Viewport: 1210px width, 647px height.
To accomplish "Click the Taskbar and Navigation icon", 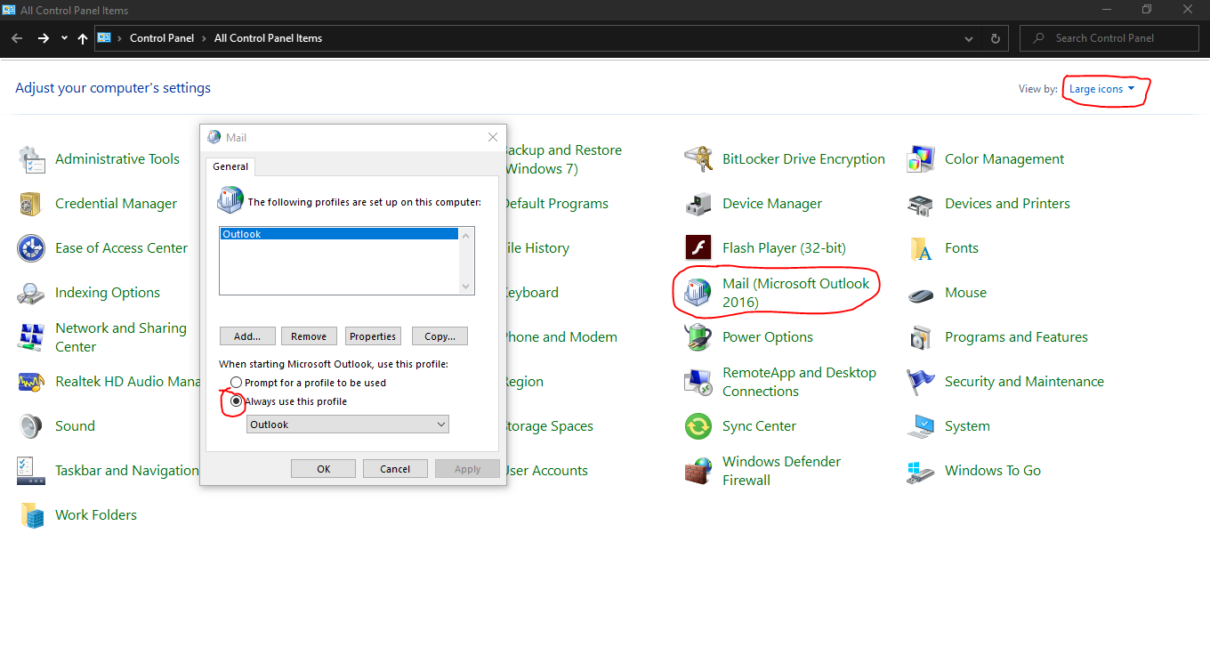I will point(31,471).
